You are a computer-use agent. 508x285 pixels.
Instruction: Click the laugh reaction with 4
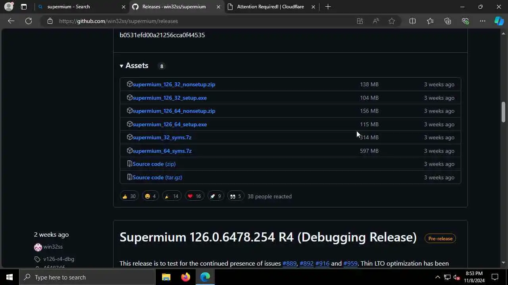(x=150, y=196)
